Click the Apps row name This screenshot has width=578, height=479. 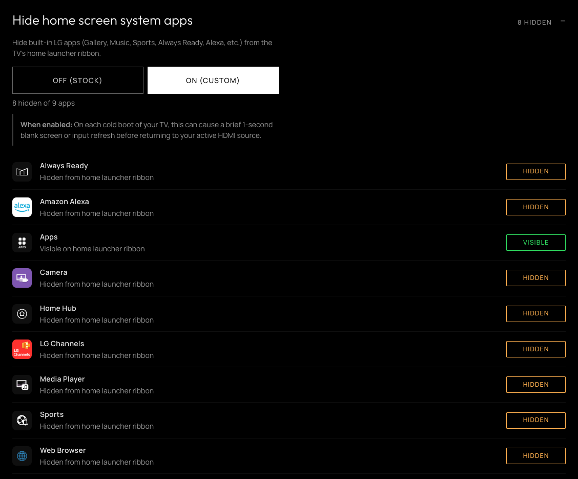(x=49, y=237)
